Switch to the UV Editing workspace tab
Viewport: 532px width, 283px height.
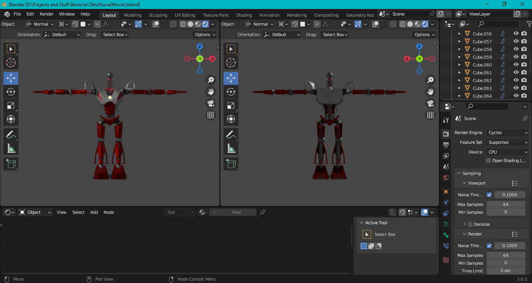coord(185,15)
